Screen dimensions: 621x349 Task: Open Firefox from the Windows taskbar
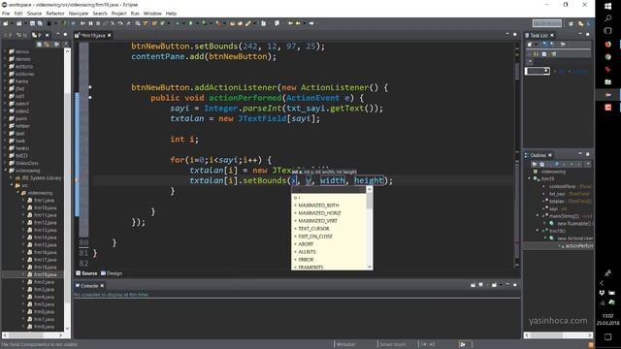pyautogui.click(x=608, y=45)
